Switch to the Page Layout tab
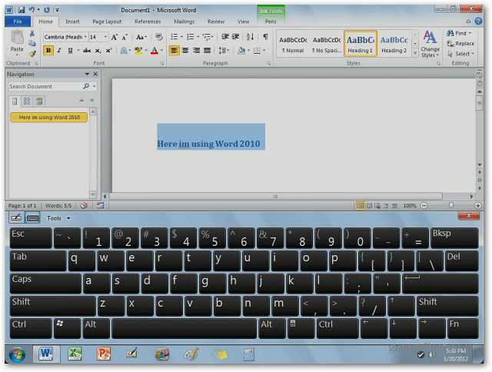 point(107,22)
